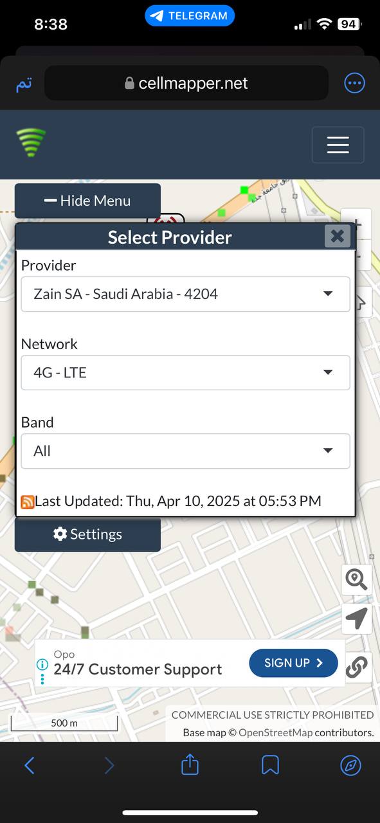Open Safari page options ellipsis icon
380x823 pixels.
coord(355,83)
